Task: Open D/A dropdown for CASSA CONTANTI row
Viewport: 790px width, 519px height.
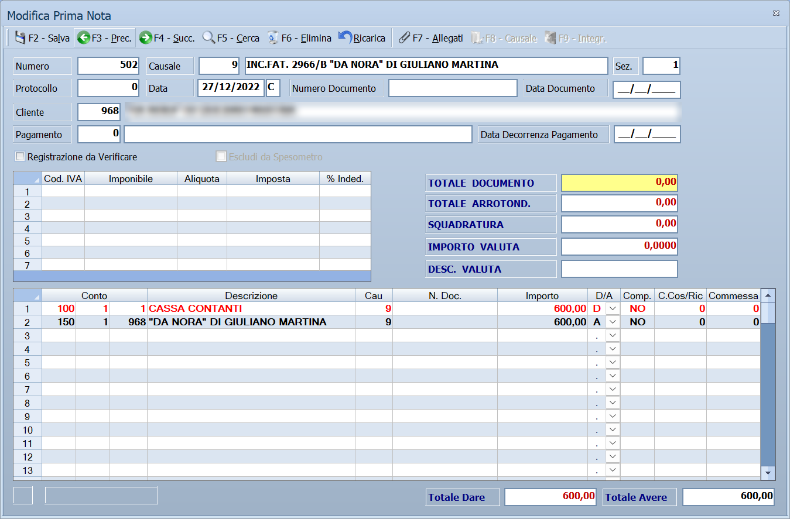Action: [613, 308]
